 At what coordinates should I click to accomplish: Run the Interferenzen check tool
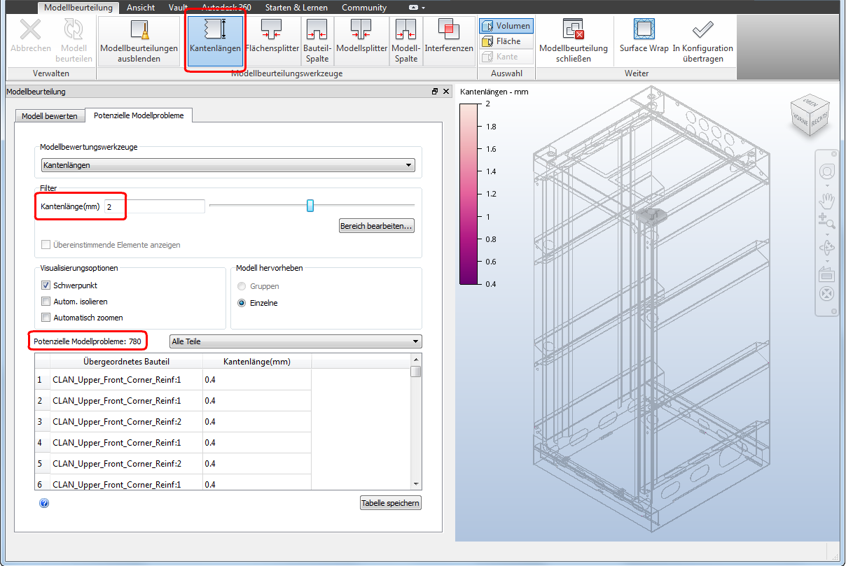[x=449, y=42]
